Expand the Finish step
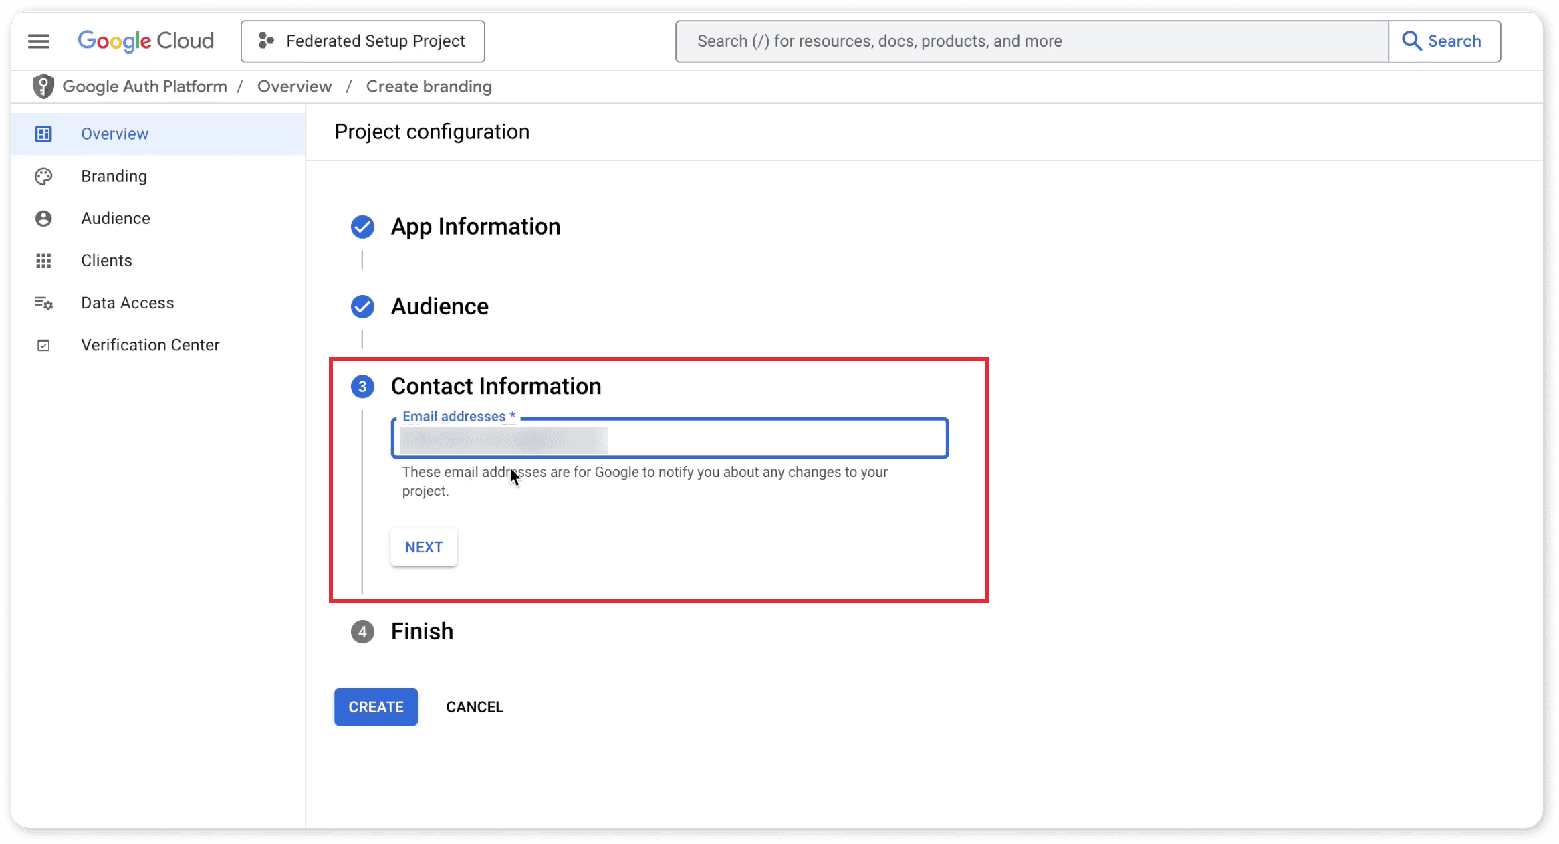The height and width of the screenshot is (844, 1559). 422,631
